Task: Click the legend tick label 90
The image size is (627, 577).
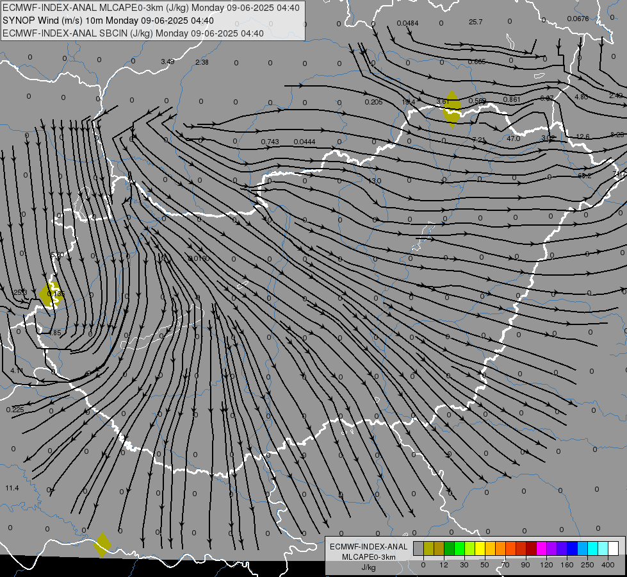Action: 525,565
